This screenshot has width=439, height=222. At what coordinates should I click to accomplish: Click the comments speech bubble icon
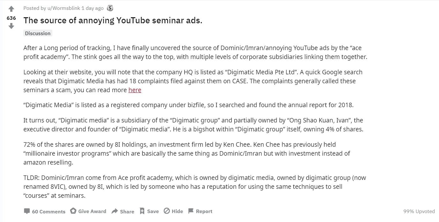[x=27, y=211]
